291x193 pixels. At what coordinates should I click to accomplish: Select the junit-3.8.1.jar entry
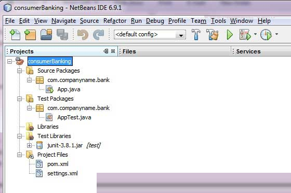pyautogui.click(x=65, y=145)
